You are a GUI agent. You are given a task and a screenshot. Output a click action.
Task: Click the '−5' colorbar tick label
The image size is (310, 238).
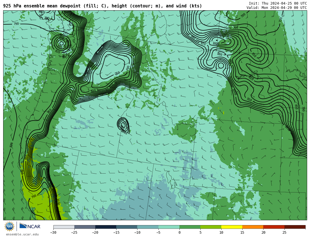[158, 233]
